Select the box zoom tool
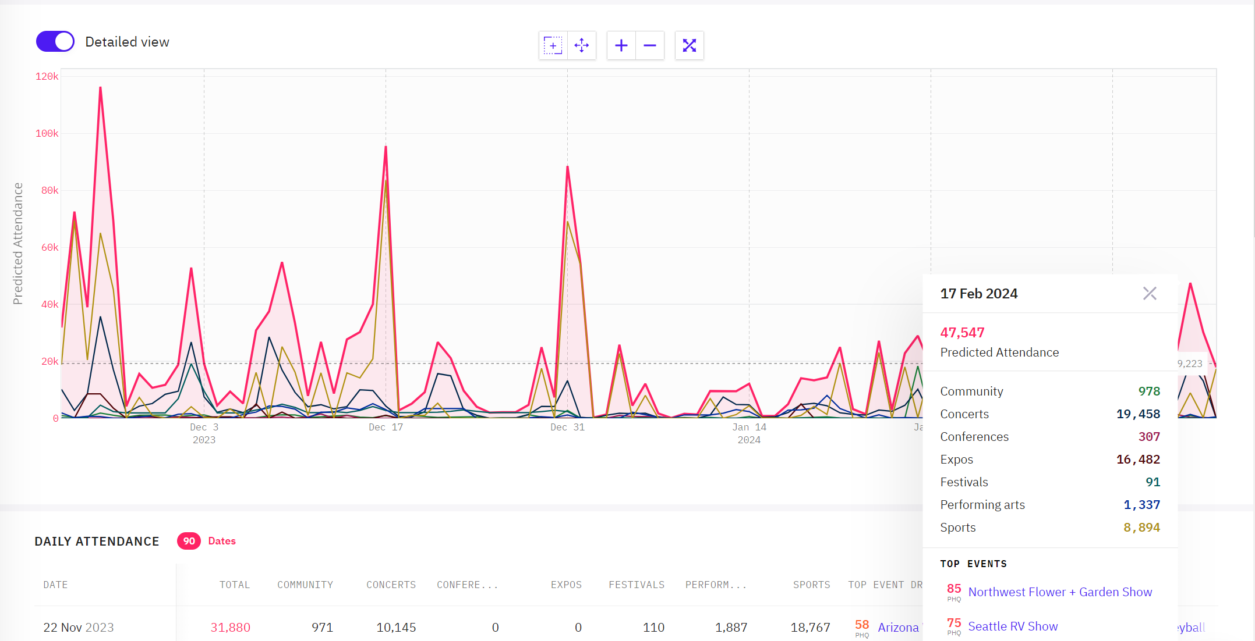This screenshot has width=1255, height=641. 552,45
